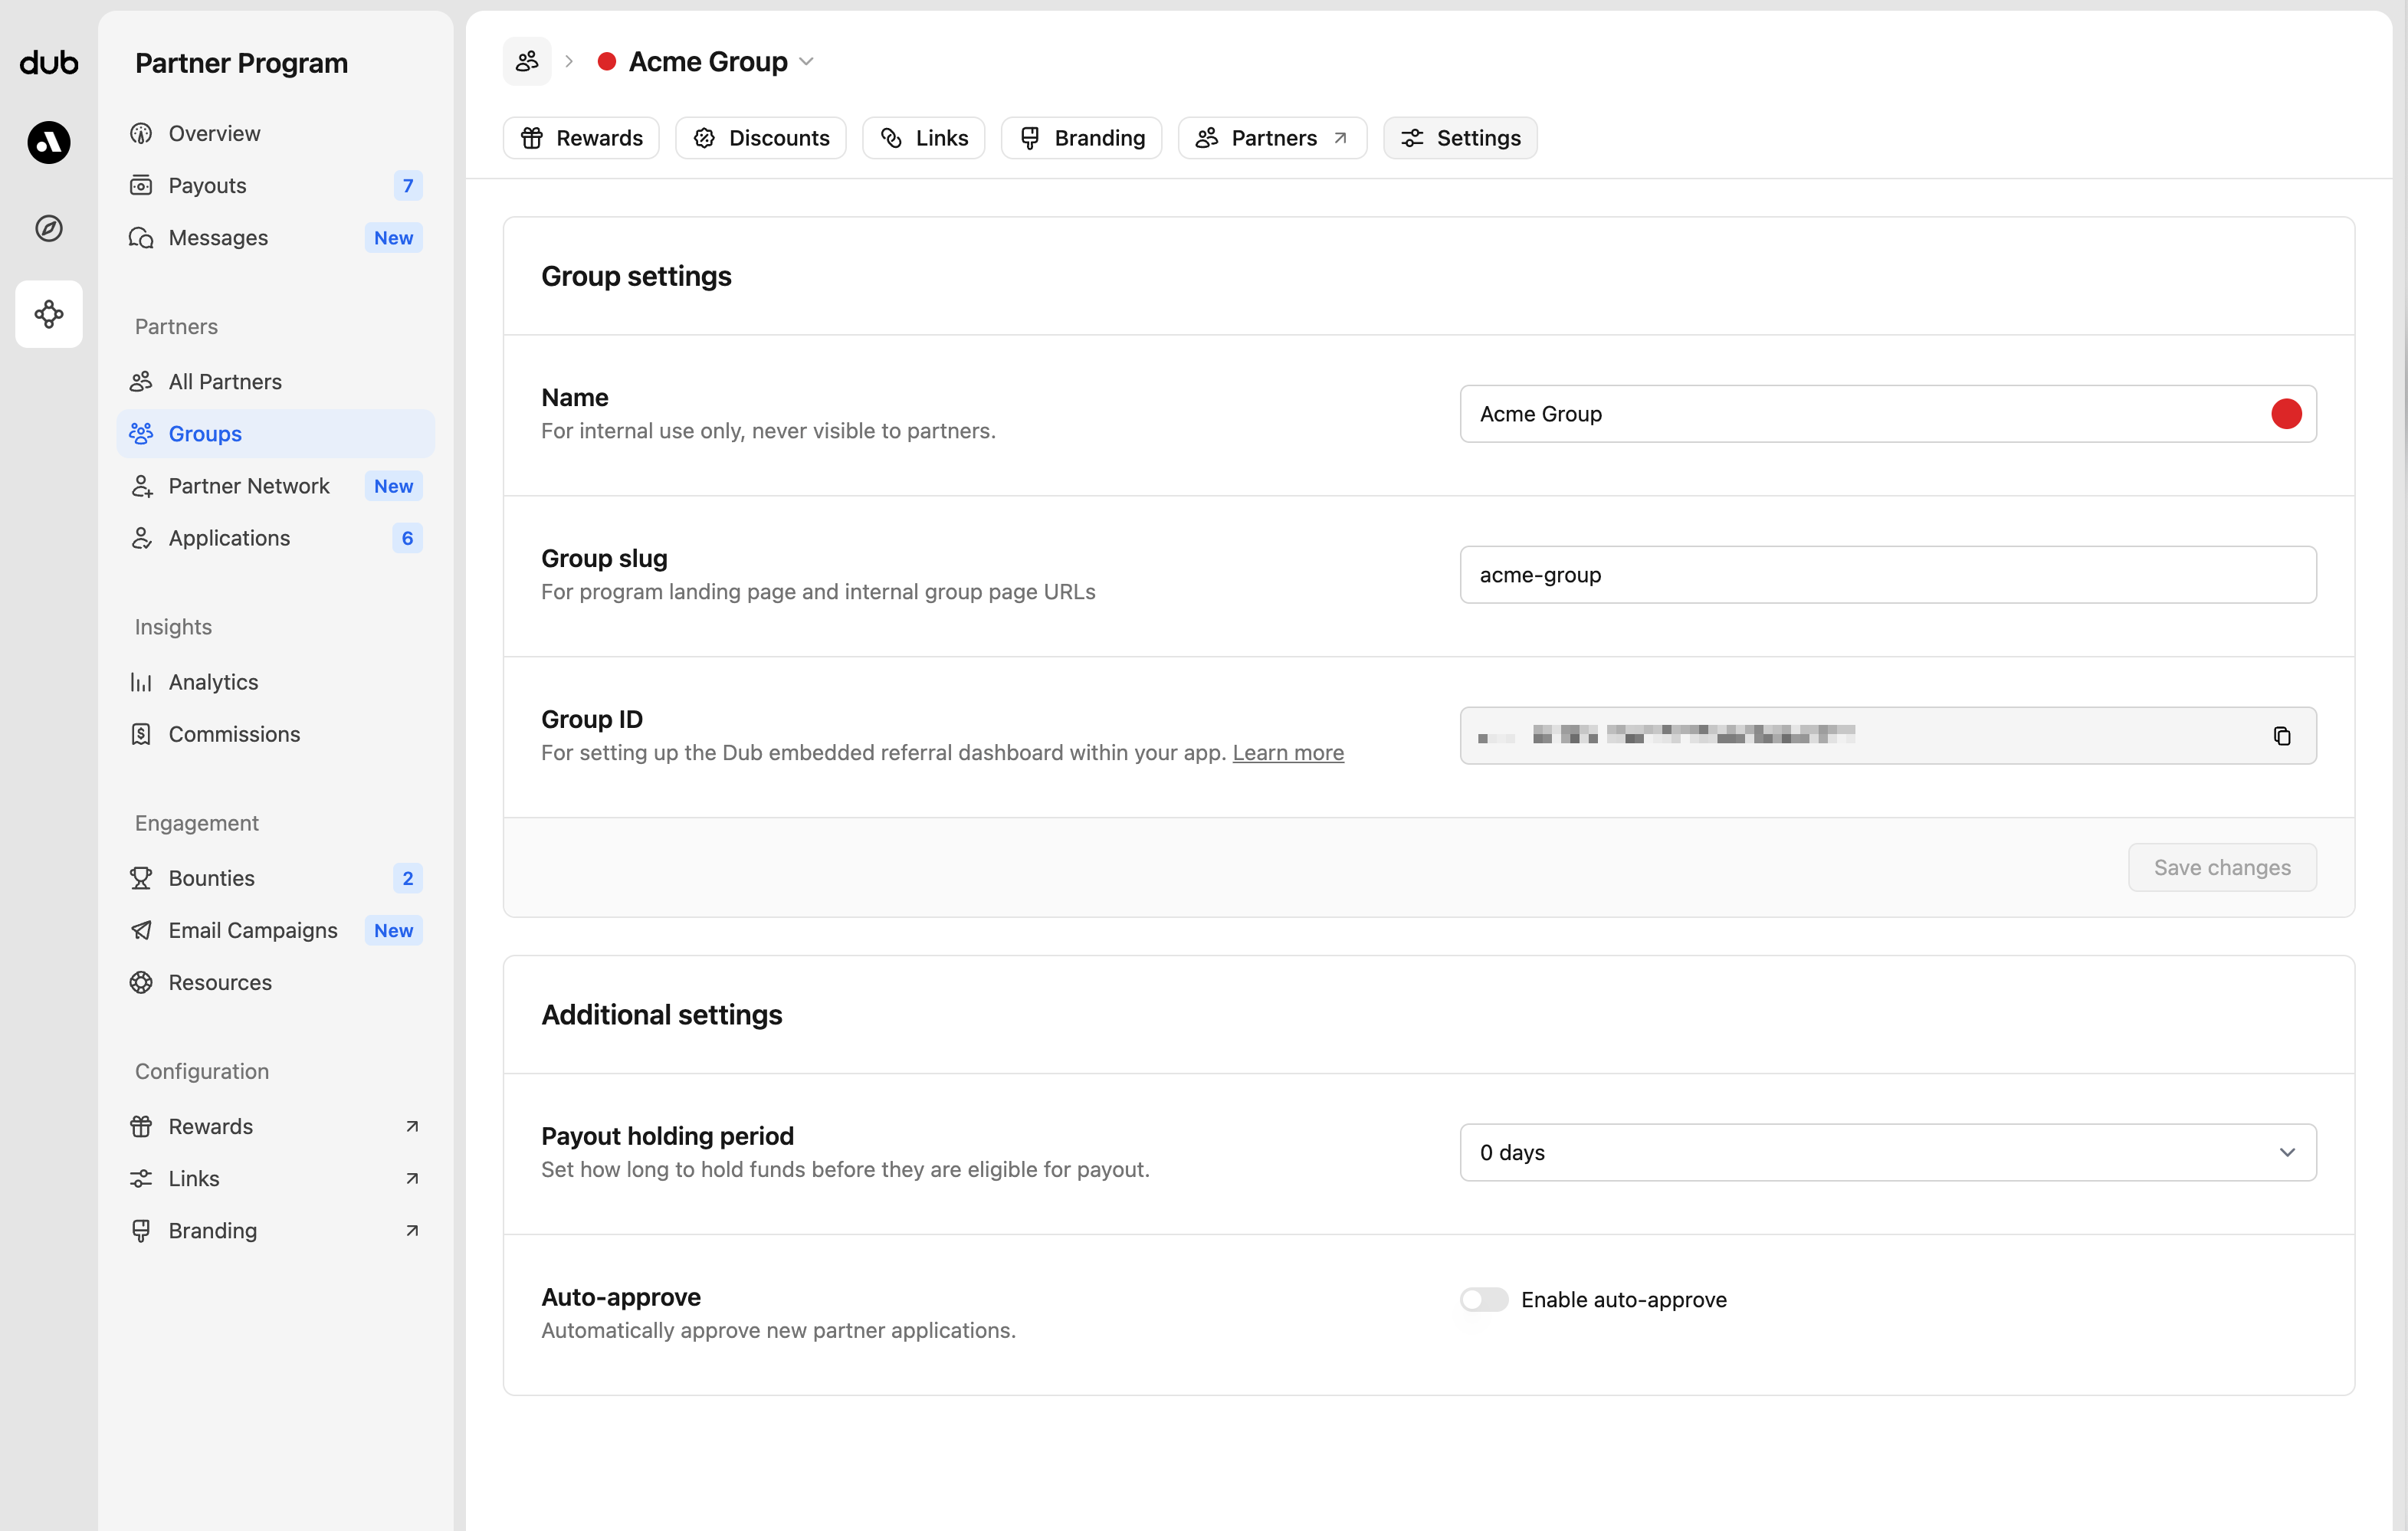Select the partner program hub icon
Screen dimensions: 2408x1531
[48, 314]
